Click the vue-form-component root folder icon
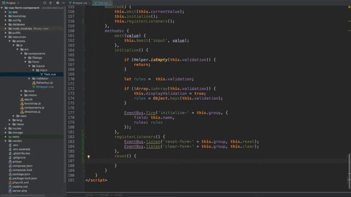351x197 pixels. (x=6, y=8)
